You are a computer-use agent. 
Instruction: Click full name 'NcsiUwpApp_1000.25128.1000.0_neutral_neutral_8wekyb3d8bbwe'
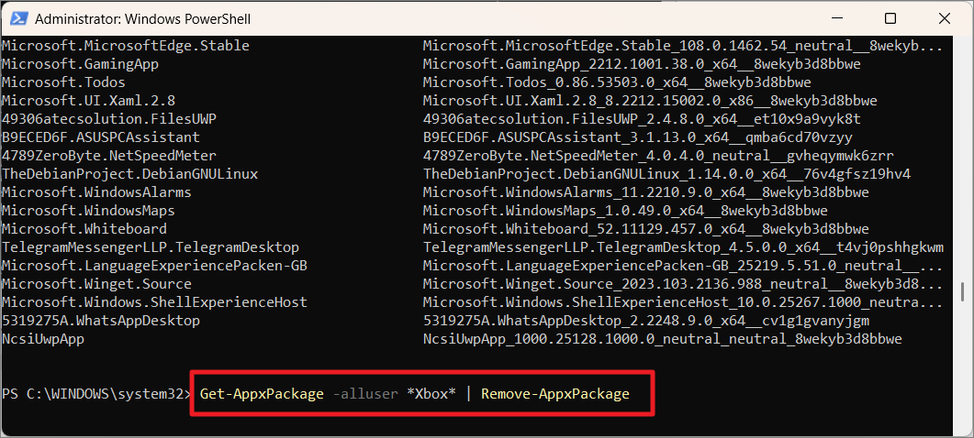point(663,339)
